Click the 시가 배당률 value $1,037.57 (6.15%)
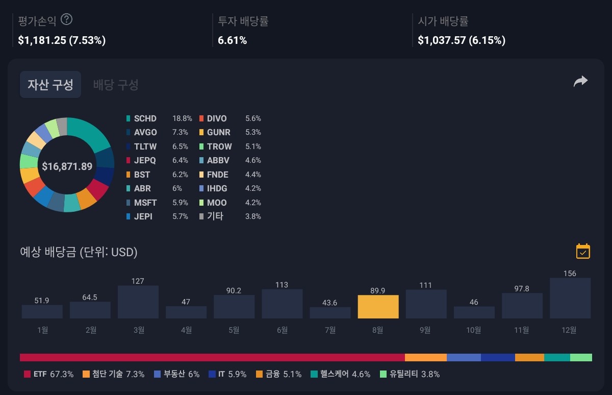Viewport: 612px width, 395px height. pos(462,40)
